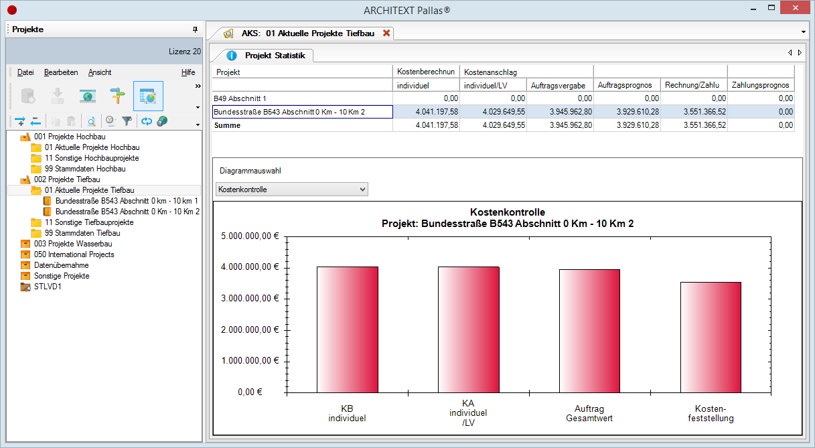Click the globe with question mark icon
Screen dimensions: 815x448
click(x=162, y=121)
